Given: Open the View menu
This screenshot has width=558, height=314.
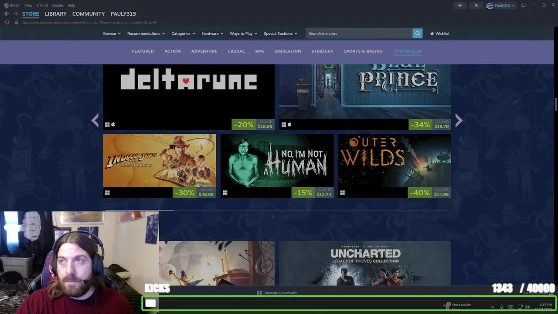Looking at the screenshot, I should pos(28,5).
